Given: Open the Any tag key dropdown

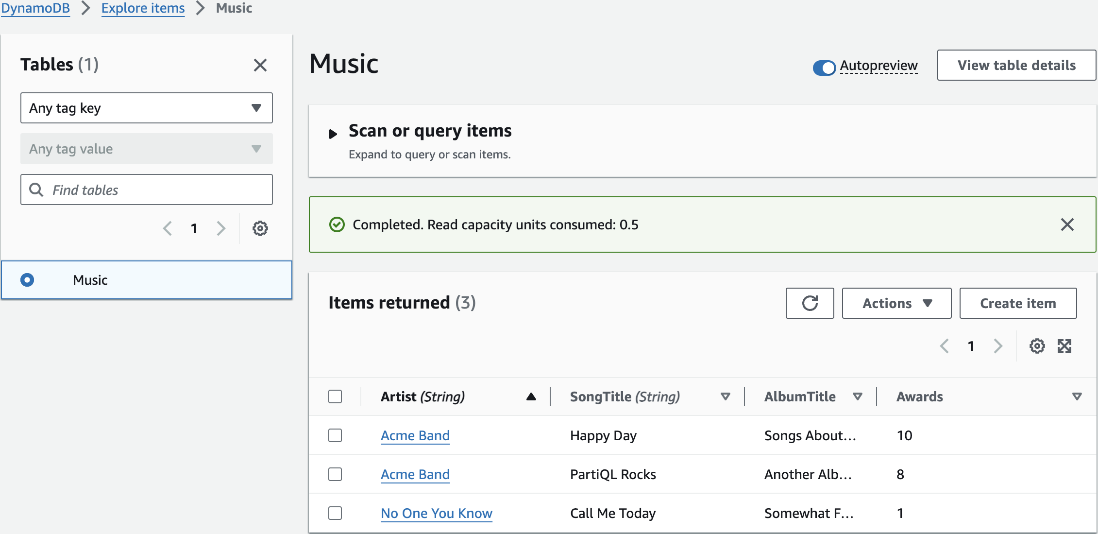Looking at the screenshot, I should [146, 108].
